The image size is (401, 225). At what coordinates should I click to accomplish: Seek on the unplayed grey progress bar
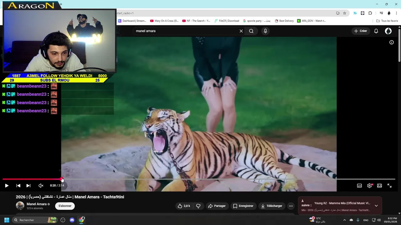[x=229, y=179]
